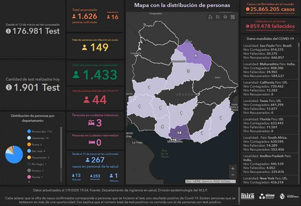The image size is (301, 206).
Task: Click the info icon beside 176.981 Test
Action: (8, 31)
